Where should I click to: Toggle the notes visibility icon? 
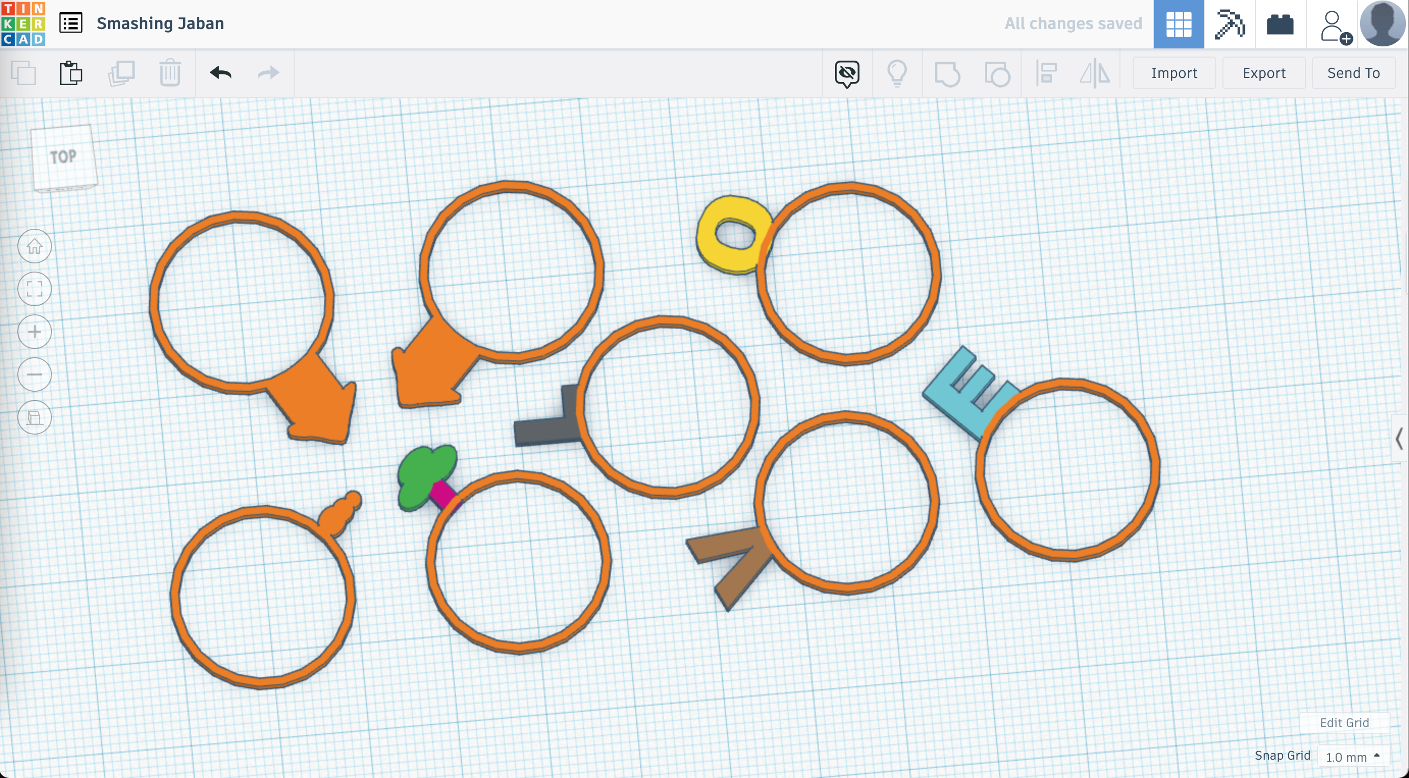pos(847,73)
